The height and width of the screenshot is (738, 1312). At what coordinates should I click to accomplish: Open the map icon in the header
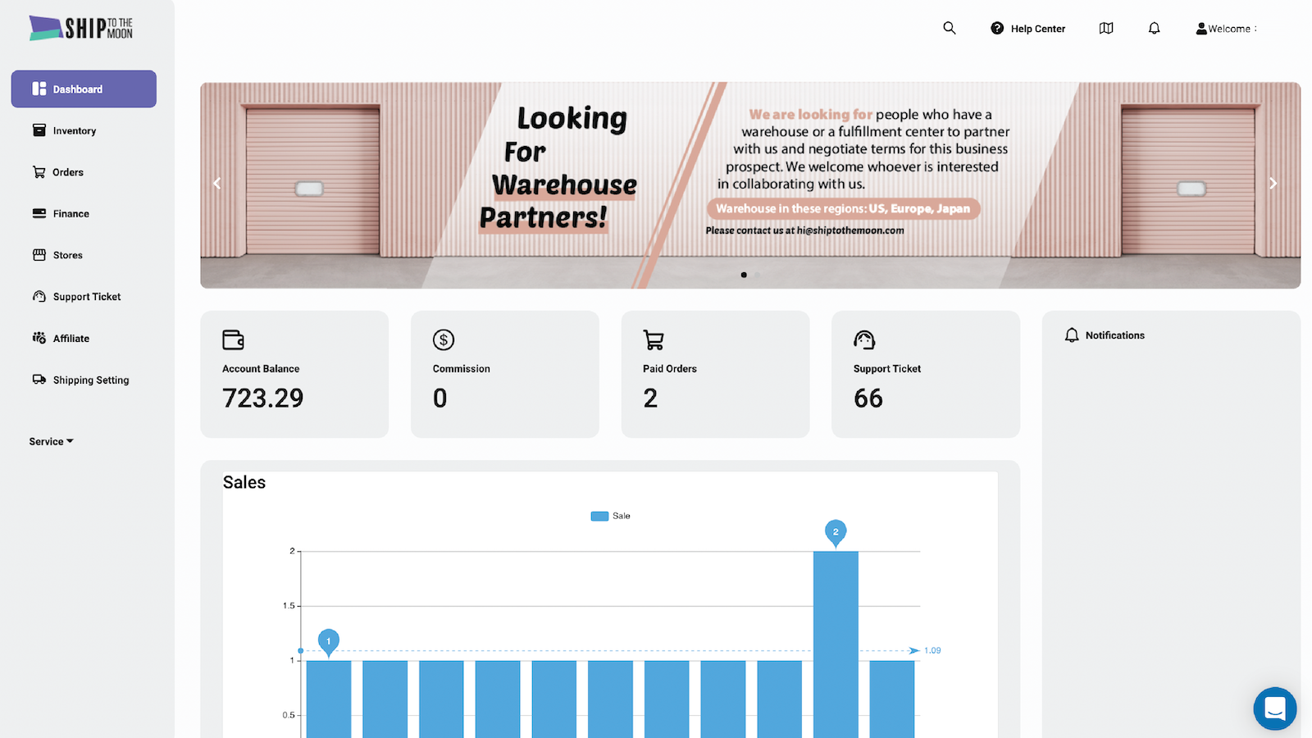[x=1106, y=28]
